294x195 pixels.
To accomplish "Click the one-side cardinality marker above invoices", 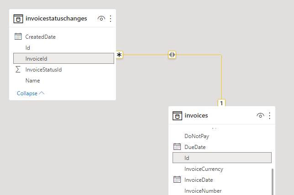I will pos(221,103).
